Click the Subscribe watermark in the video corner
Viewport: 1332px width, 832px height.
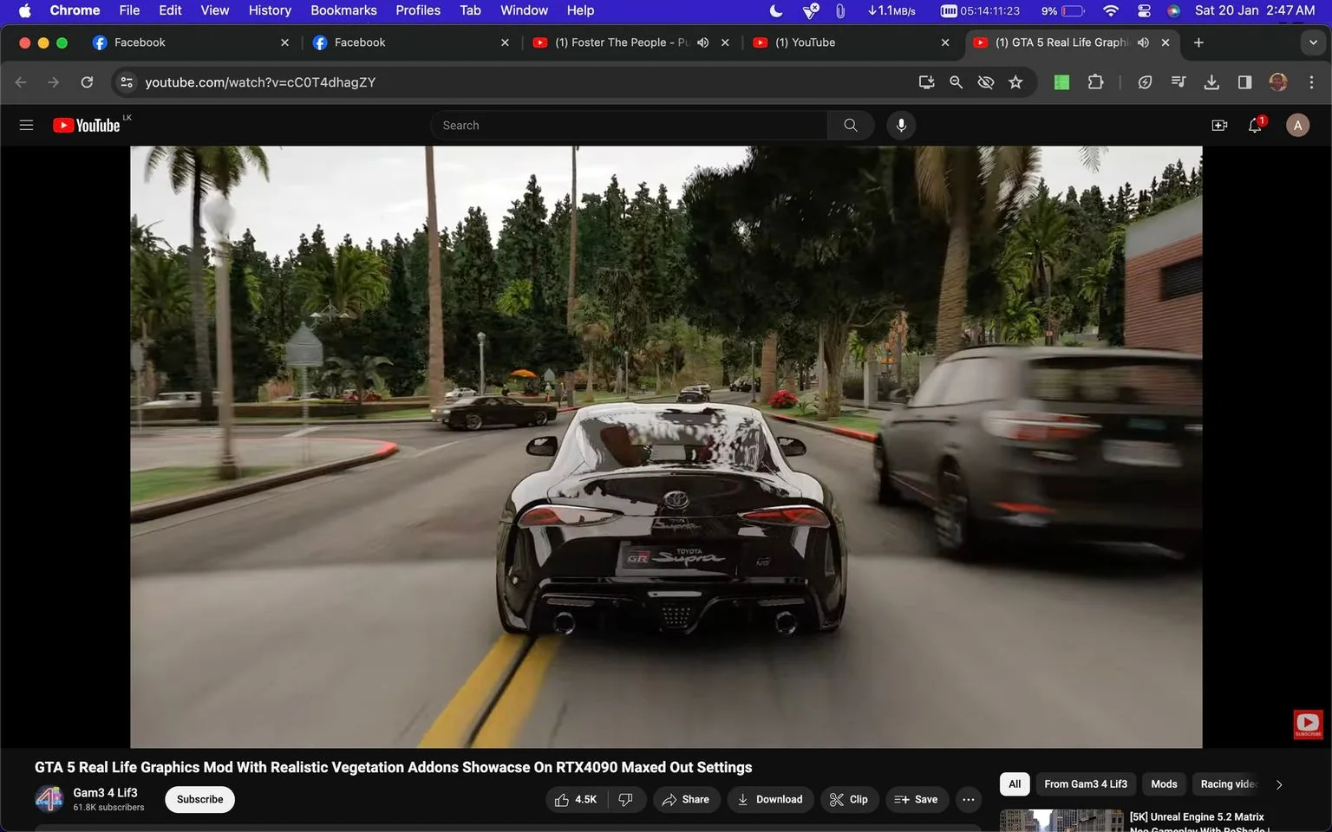pos(1308,725)
